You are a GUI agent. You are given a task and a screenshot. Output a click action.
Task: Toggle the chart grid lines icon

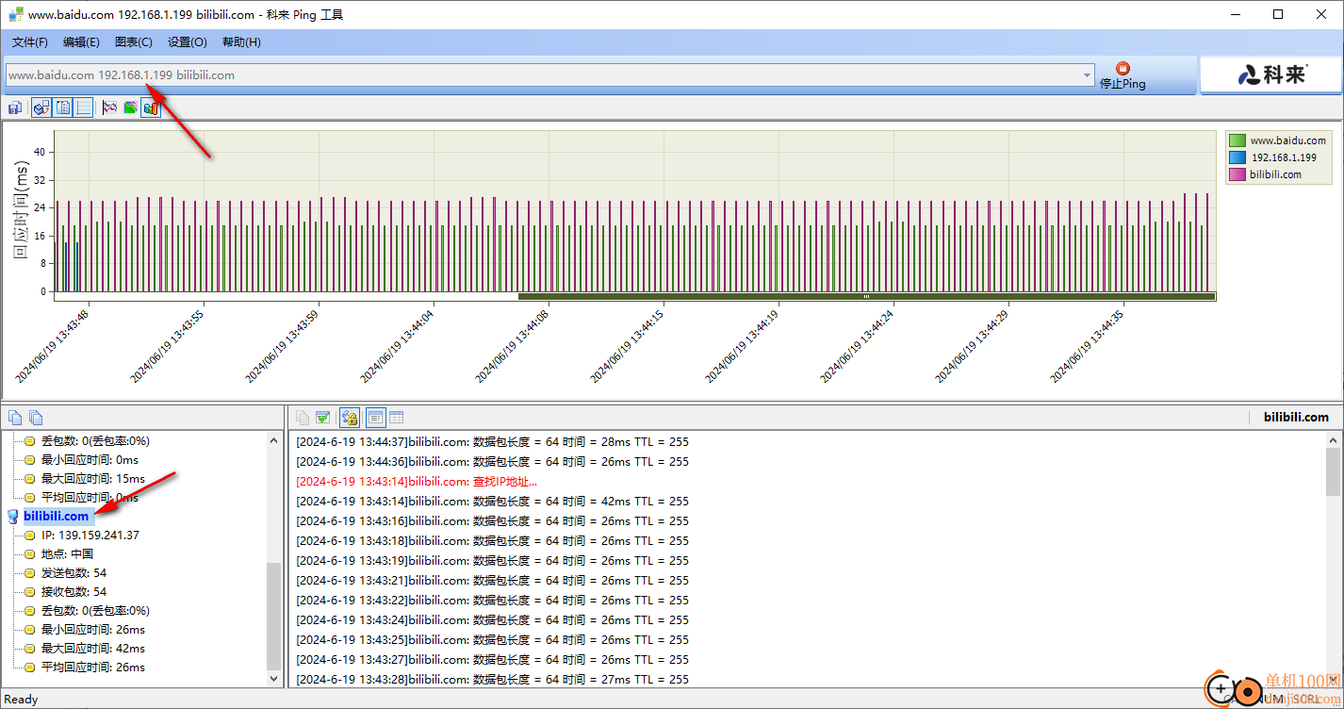click(x=84, y=108)
